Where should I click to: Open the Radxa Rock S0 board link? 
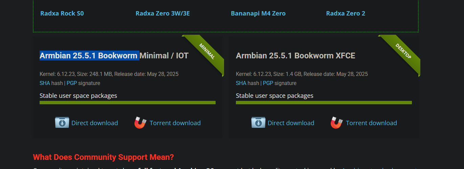coord(62,13)
